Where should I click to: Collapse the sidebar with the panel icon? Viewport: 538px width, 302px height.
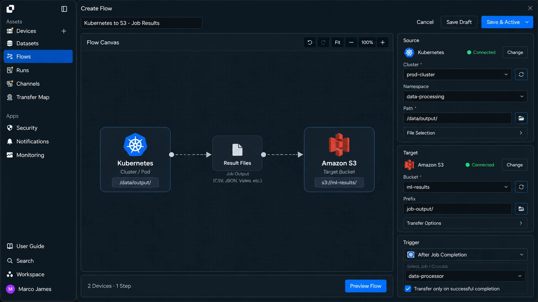click(64, 9)
